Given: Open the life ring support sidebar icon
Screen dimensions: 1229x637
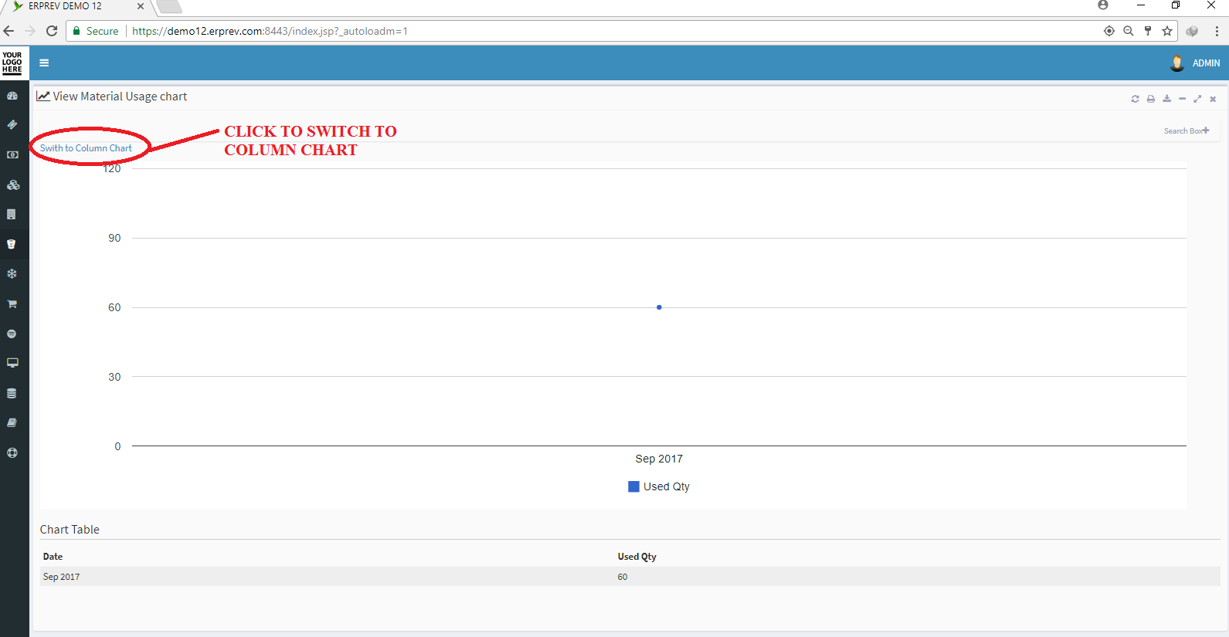Looking at the screenshot, I should click(x=12, y=452).
